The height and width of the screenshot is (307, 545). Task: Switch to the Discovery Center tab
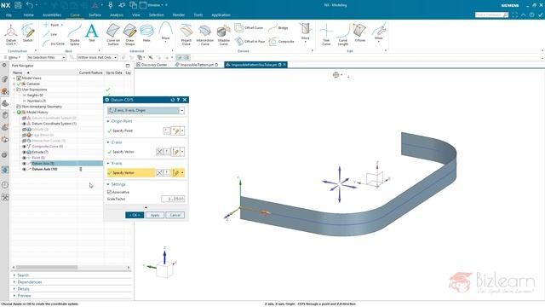152,65
